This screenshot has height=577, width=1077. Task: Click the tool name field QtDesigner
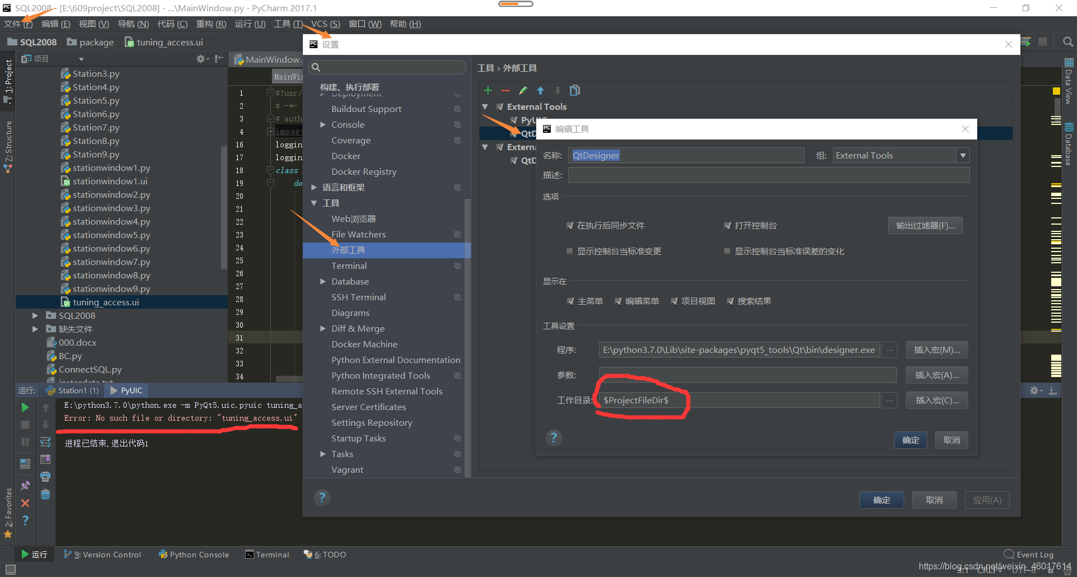pos(686,156)
